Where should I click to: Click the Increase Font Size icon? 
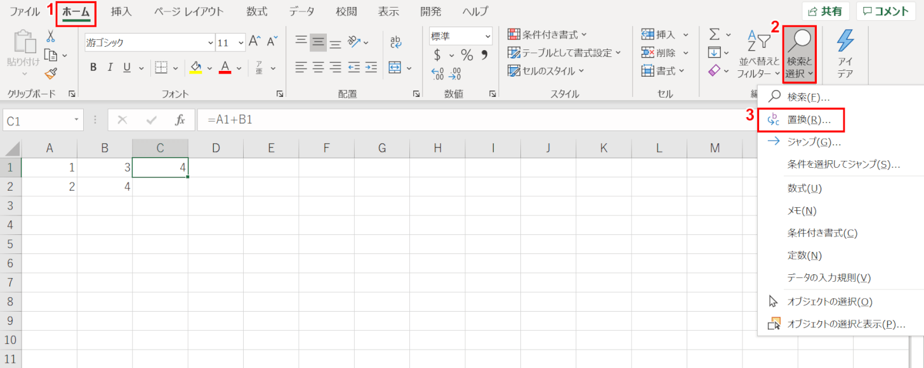(x=254, y=42)
